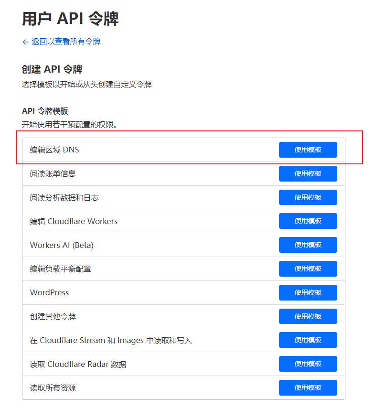Click 使用模板 button for 创建其他令牌
The height and width of the screenshot is (409, 386).
(x=308, y=316)
